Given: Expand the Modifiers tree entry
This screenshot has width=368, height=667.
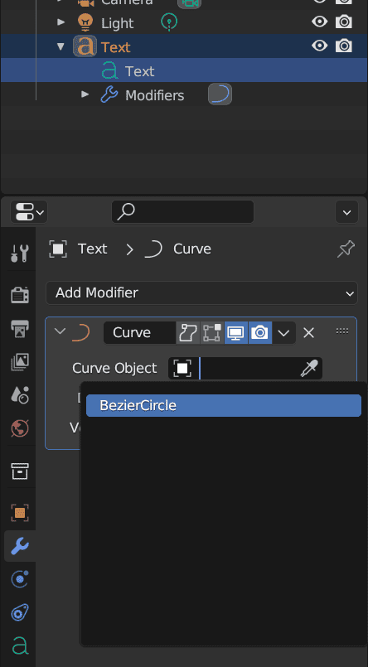Looking at the screenshot, I should coord(85,94).
